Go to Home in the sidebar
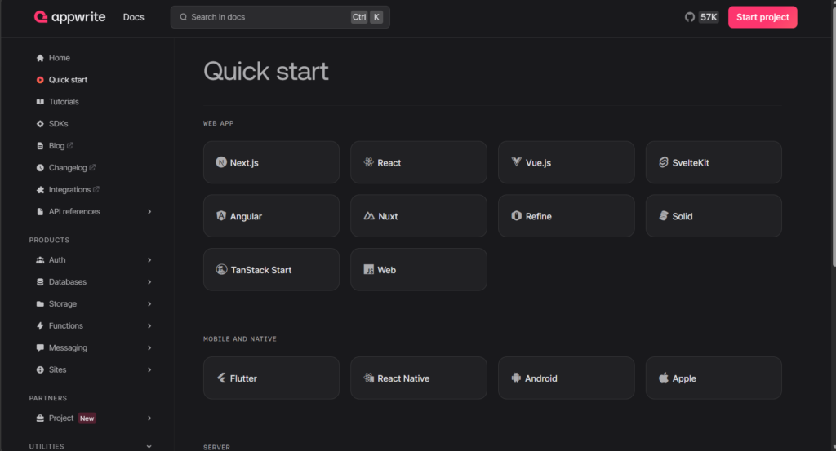 coord(59,58)
